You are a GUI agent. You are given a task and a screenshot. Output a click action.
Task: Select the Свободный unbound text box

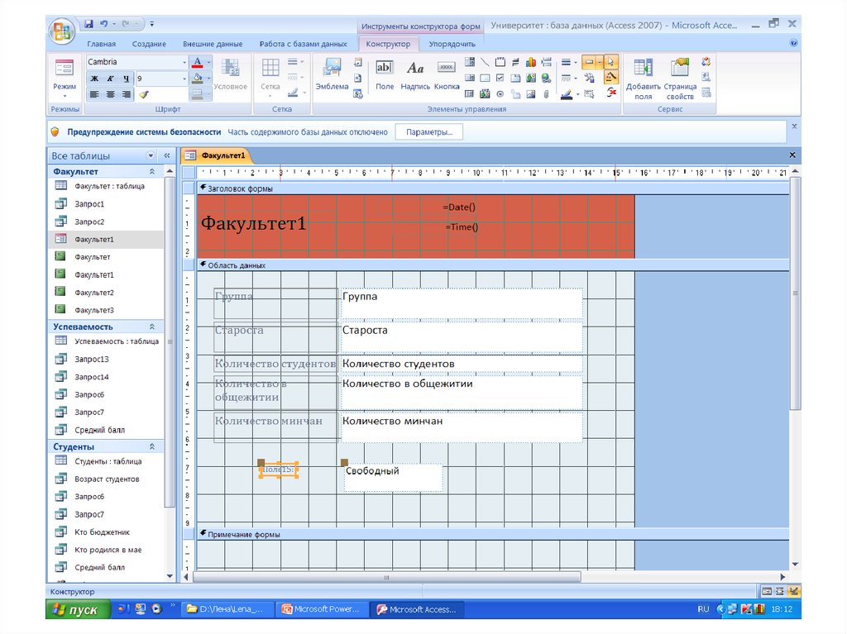tap(393, 477)
